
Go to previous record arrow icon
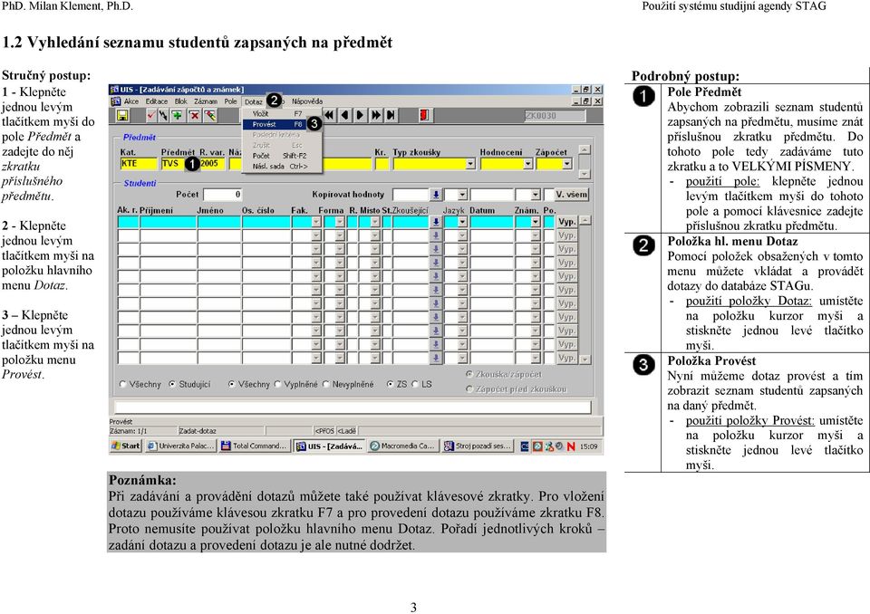point(345,115)
